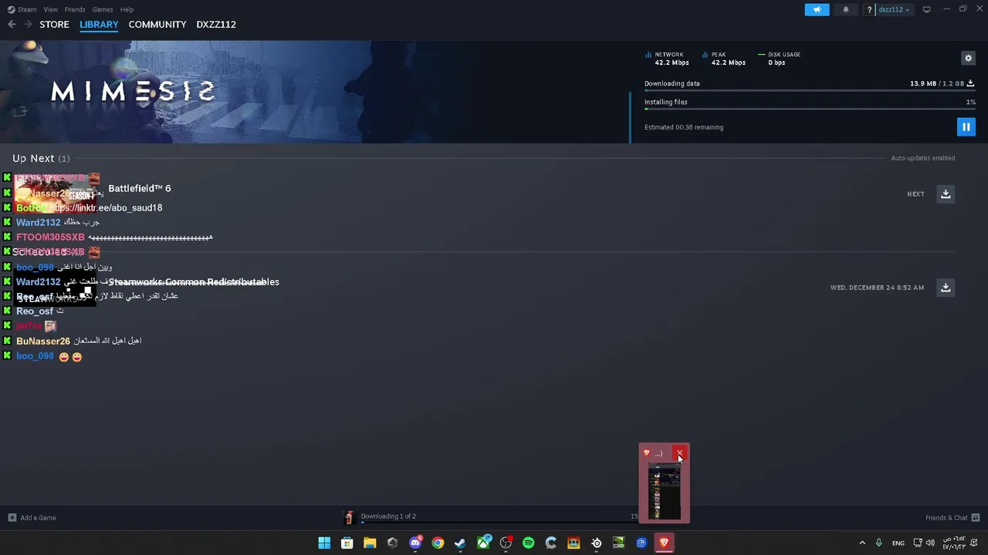
Task: Download Steamworks Common Redistributables now
Action: pos(946,287)
